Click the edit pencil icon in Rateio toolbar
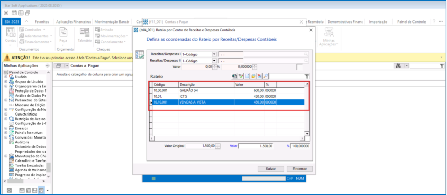447x195 pixels. tap(241, 76)
